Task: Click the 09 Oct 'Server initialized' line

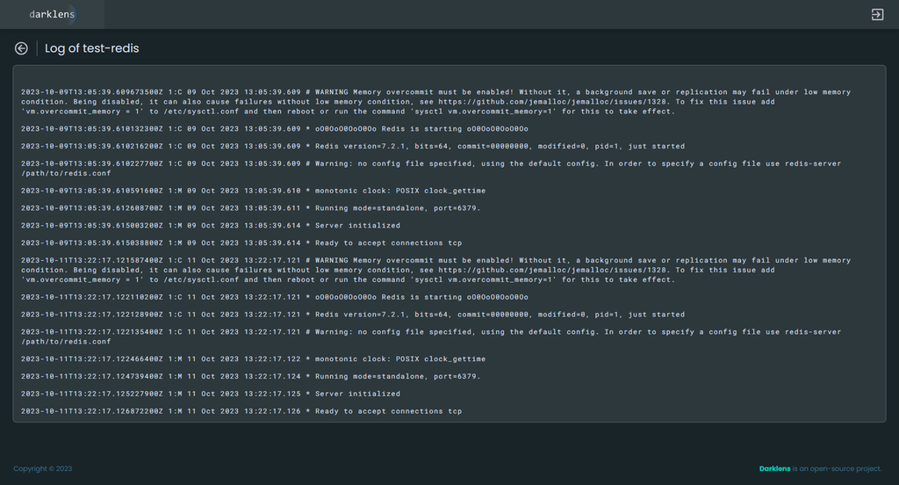Action: click(x=211, y=226)
